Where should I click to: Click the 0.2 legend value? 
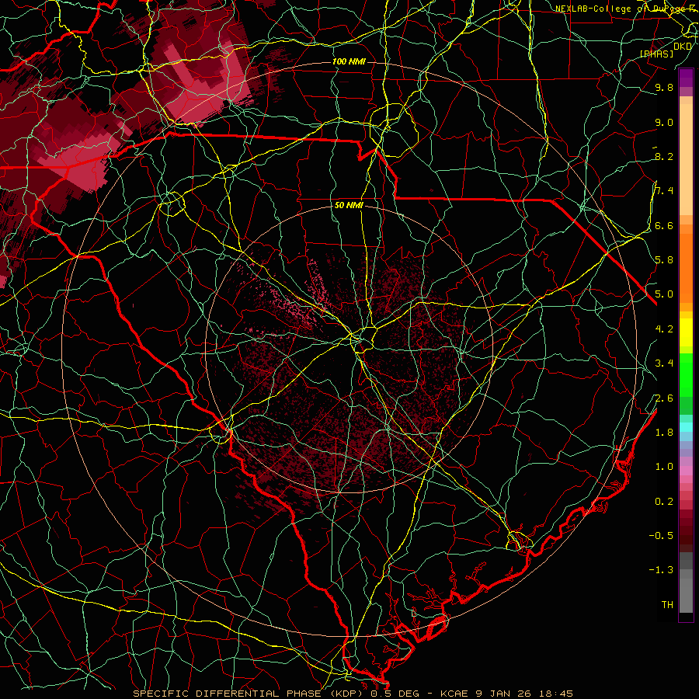[664, 501]
